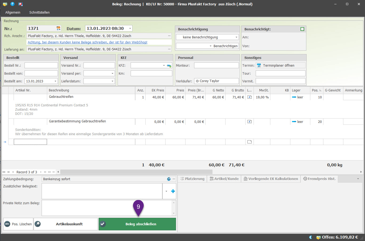365x241 pixels.
Task: Go to last record in the navigator
Action: tap(50, 172)
